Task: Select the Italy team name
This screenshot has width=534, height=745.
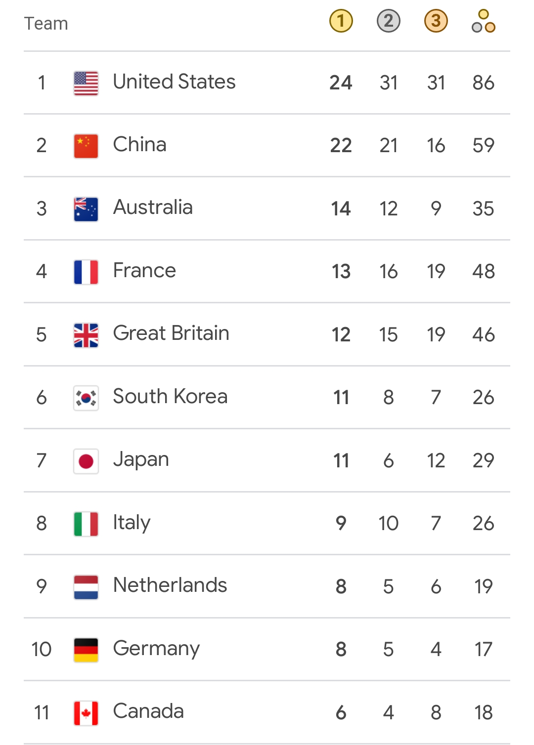Action: [x=132, y=523]
